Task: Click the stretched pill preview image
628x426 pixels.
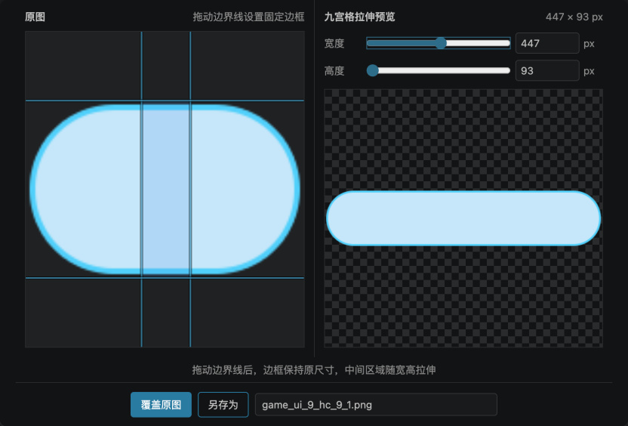Action: (463, 218)
